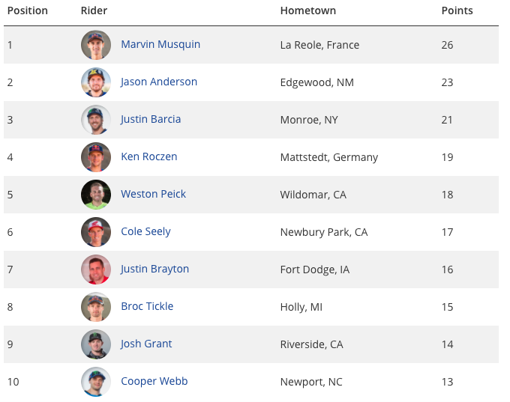The height and width of the screenshot is (402, 510).
Task: Click Ken Roczen's avatar thumbnail
Action: point(96,157)
